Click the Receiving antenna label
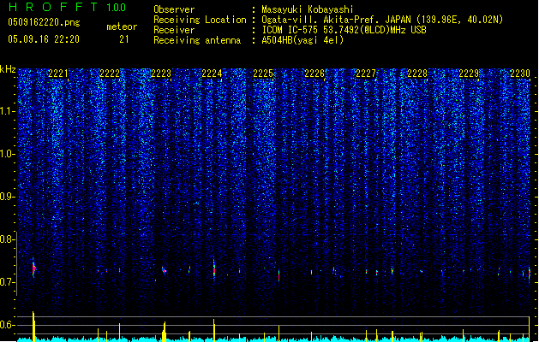This screenshot has height=342, width=539. coord(197,40)
